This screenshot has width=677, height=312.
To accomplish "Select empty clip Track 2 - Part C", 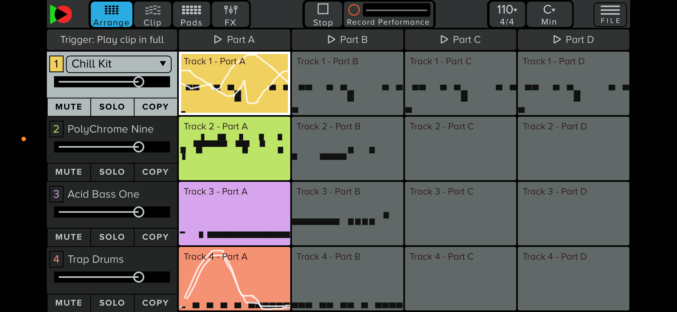I will coord(461,148).
